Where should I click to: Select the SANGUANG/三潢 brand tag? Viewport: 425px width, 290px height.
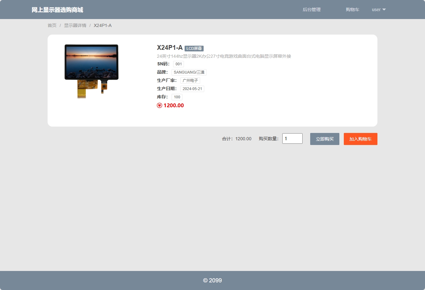[189, 72]
